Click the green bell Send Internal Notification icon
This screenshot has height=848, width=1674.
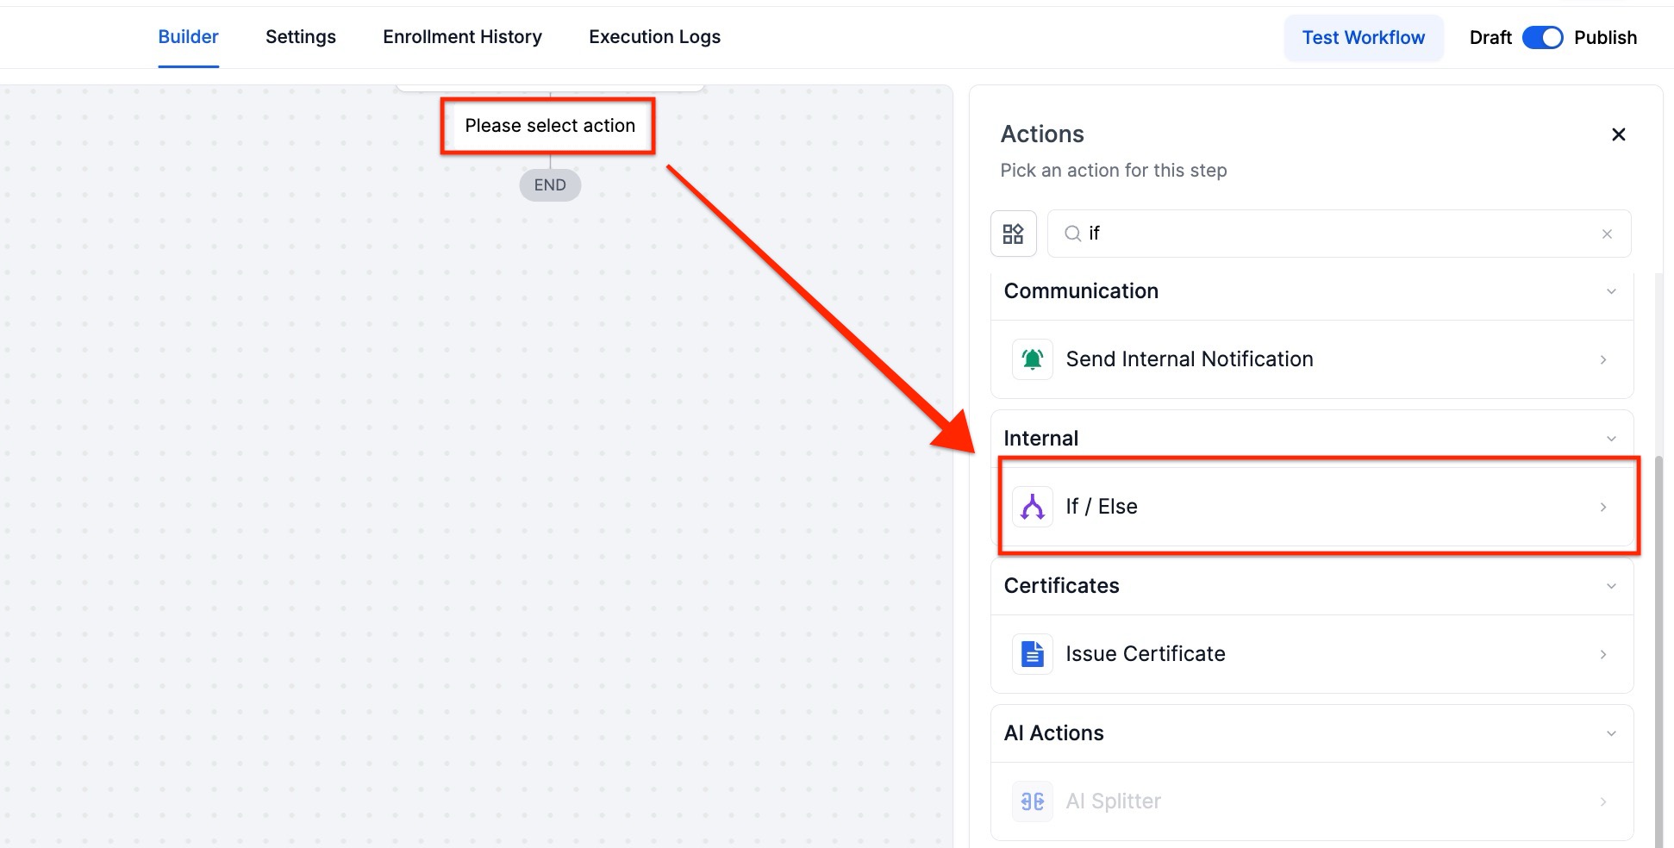click(x=1032, y=359)
